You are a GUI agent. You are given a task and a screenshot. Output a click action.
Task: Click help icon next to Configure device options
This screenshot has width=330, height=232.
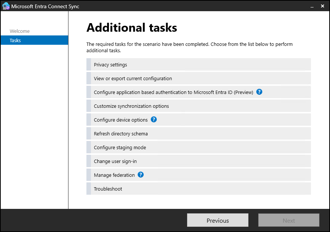click(153, 120)
